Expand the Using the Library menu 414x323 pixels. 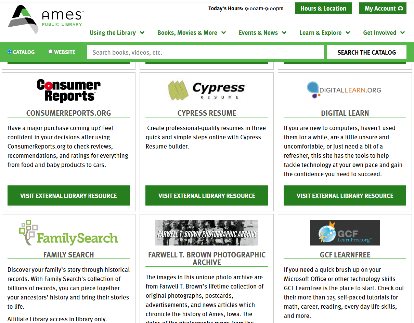point(117,33)
